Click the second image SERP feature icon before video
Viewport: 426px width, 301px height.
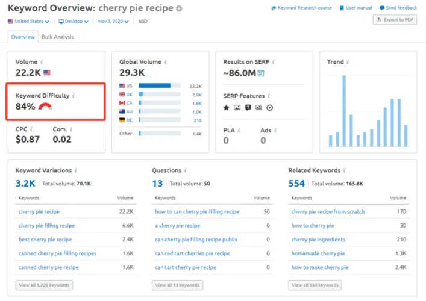(x=258, y=108)
